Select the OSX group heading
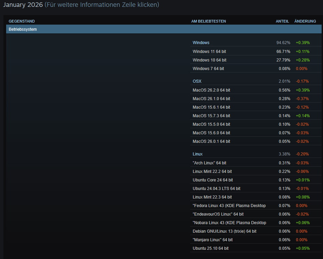The width and height of the screenshot is (323, 259). [x=197, y=81]
